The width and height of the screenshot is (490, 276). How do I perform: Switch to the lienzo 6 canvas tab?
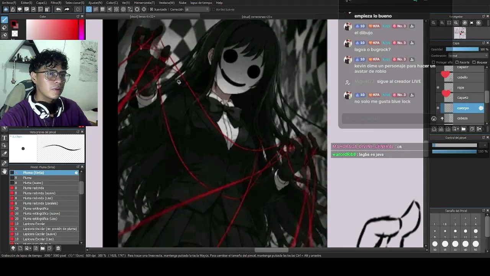pyautogui.click(x=143, y=17)
